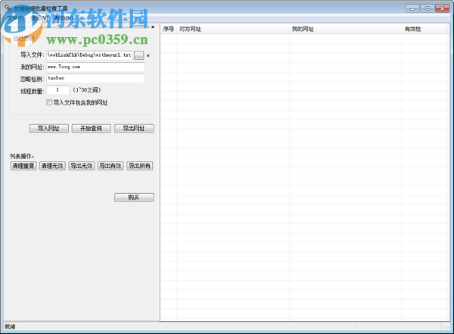Maximize the application window
The height and width of the screenshot is (334, 454).
tap(427, 8)
